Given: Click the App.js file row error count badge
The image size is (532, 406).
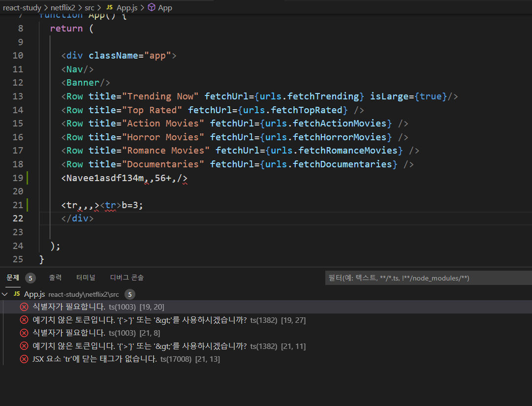Looking at the screenshot, I should pos(129,294).
